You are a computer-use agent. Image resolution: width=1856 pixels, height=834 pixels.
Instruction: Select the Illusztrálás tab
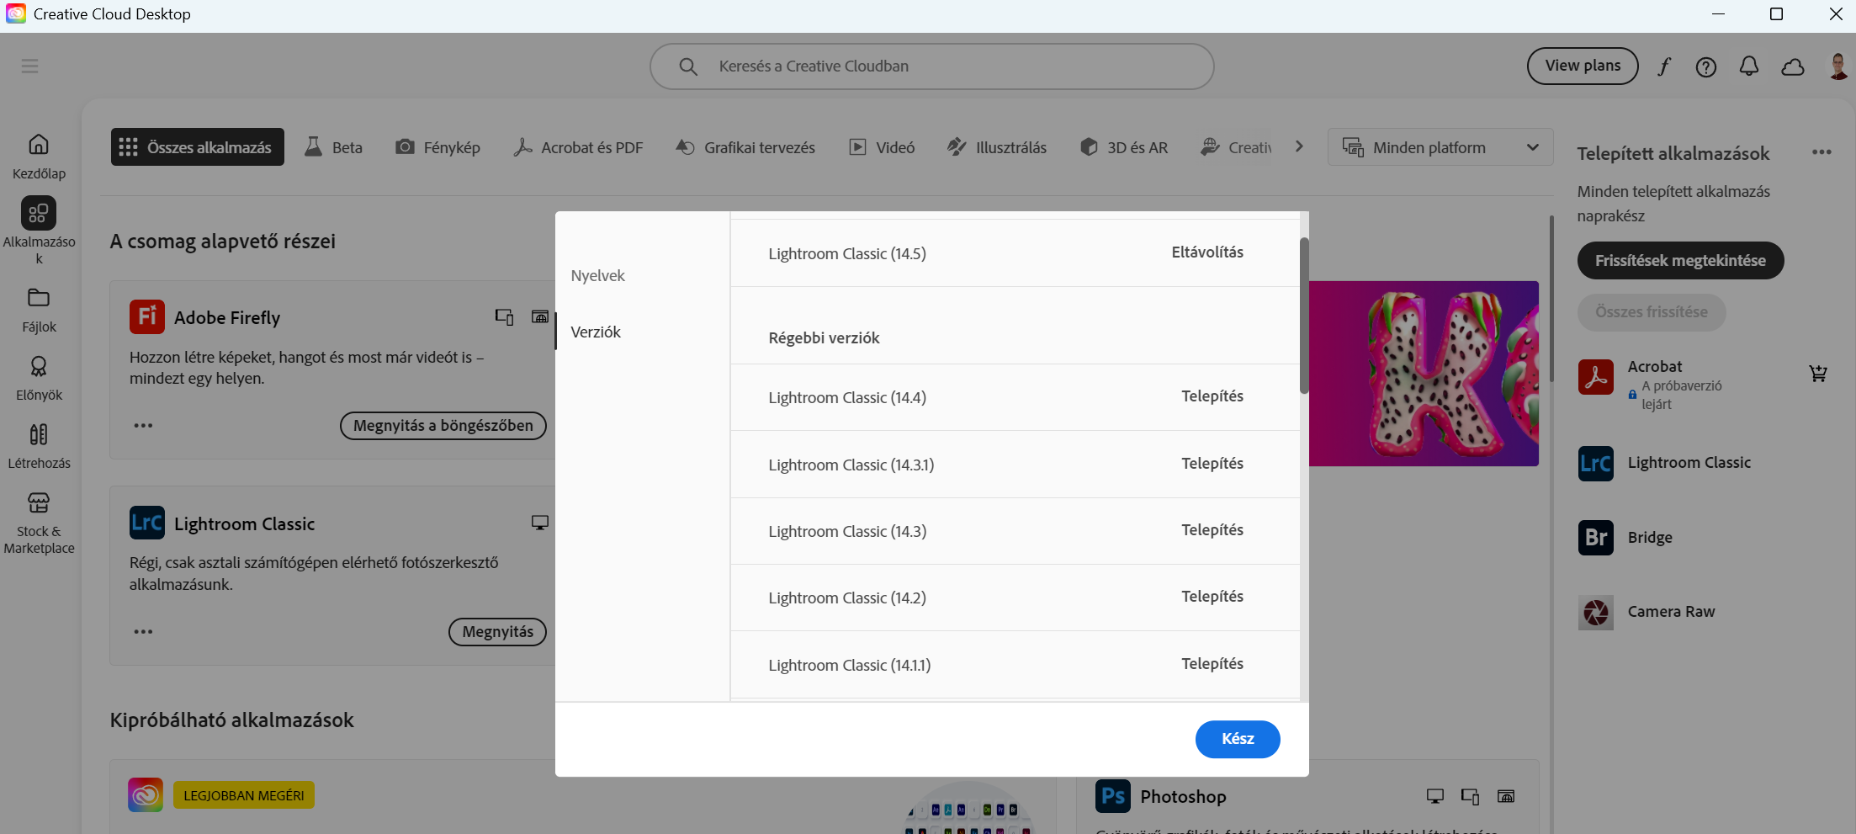click(x=997, y=147)
